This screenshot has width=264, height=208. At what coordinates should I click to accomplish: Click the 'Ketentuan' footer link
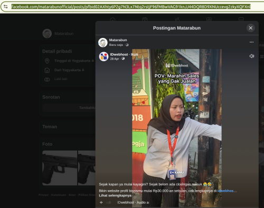point(59,195)
